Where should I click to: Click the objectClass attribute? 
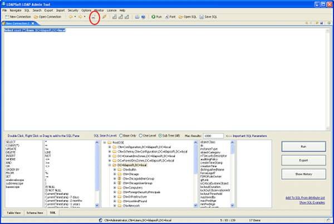coord(208,142)
